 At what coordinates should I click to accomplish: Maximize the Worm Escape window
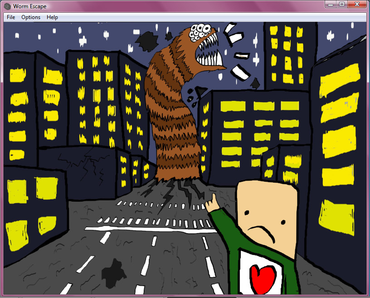point(342,4)
